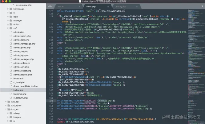Expand the homepage folder arrow

[x=8, y=9]
